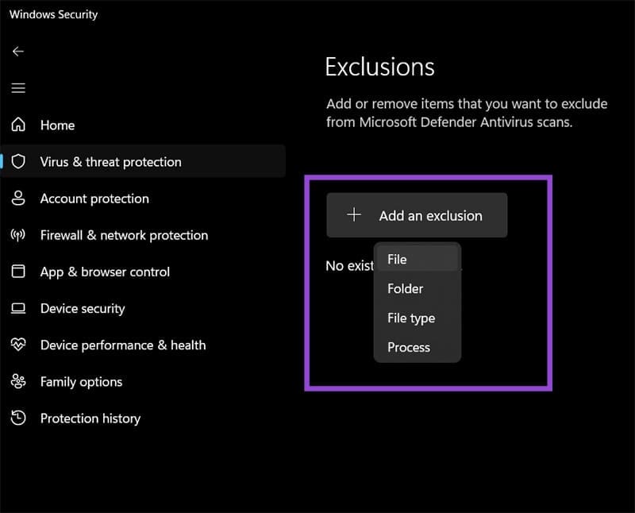Click the Device security laptop icon

(18, 308)
